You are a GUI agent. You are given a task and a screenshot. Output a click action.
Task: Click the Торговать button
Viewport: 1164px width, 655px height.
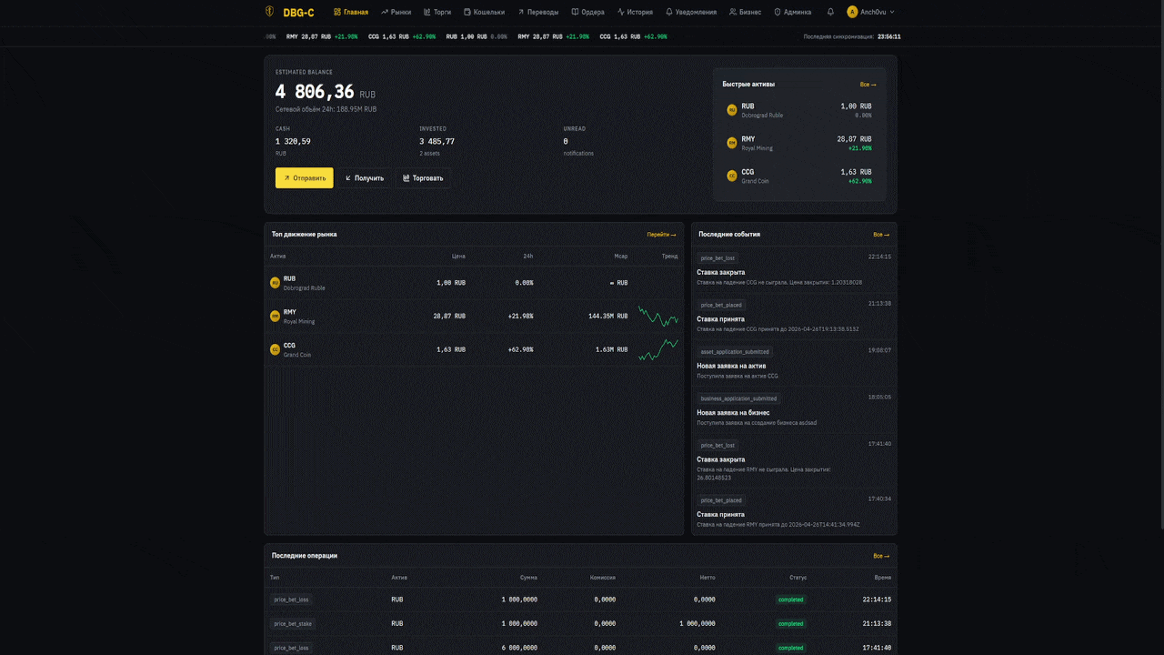pos(423,178)
